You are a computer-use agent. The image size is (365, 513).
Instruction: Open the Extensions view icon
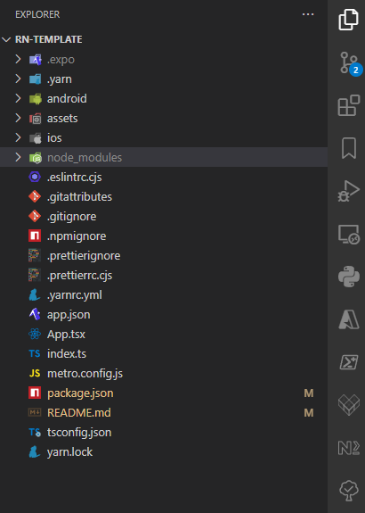point(349,105)
